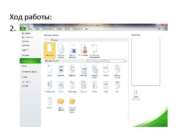
Task: Open the Сведения backstage section
Action: [25, 50]
